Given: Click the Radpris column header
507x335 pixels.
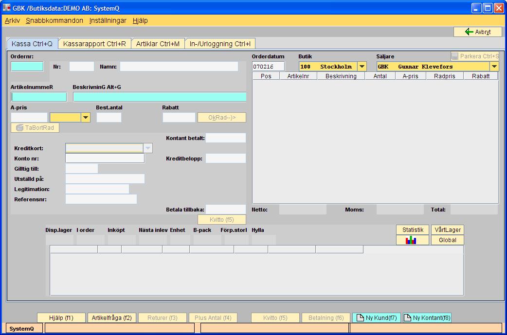Looking at the screenshot, I should (x=445, y=76).
